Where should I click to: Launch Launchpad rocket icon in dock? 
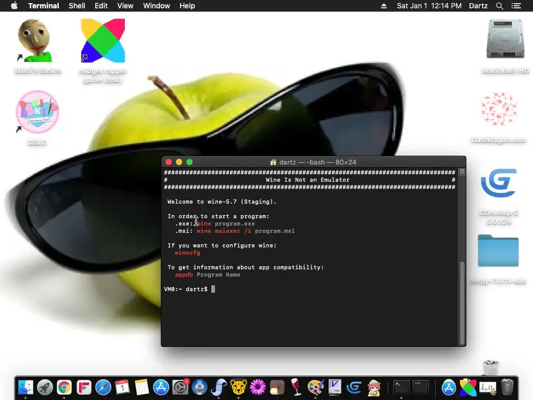45,387
